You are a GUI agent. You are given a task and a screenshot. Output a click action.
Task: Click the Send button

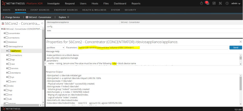click(x=236, y=48)
